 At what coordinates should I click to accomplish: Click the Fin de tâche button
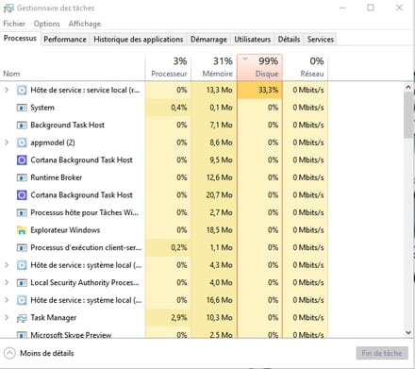tap(382, 353)
